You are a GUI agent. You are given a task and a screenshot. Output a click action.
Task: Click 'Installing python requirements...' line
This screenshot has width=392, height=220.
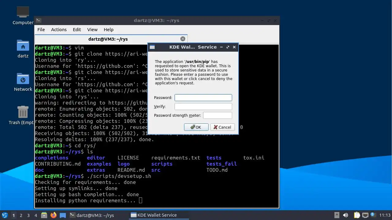(x=85, y=200)
